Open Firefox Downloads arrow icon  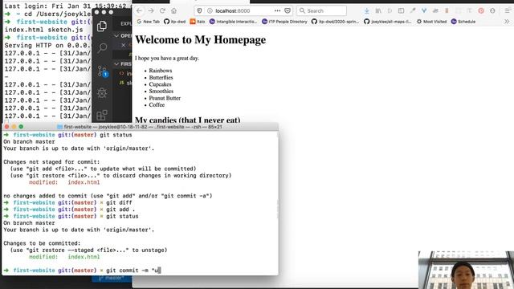click(367, 10)
